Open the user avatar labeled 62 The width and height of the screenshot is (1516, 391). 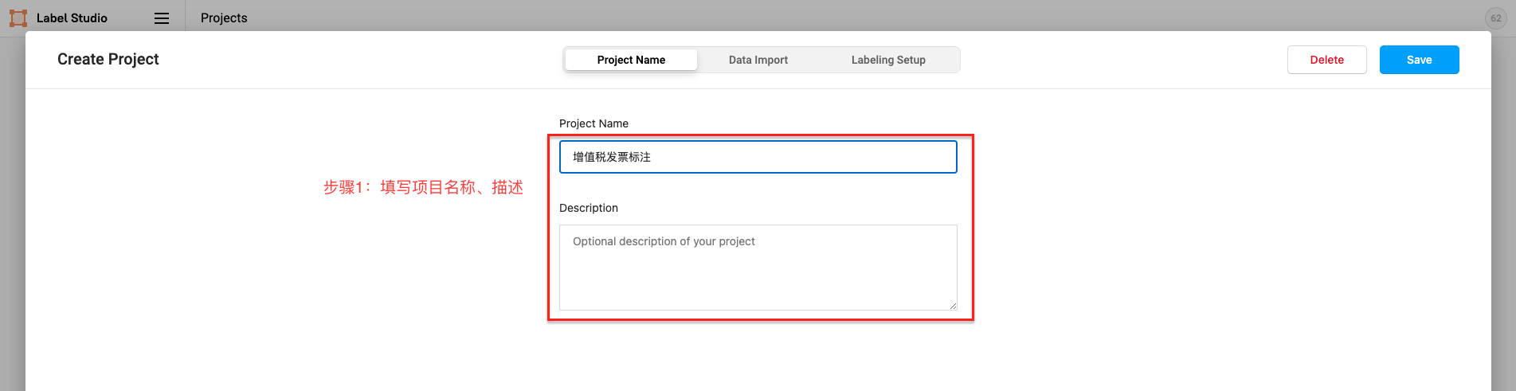tap(1495, 18)
